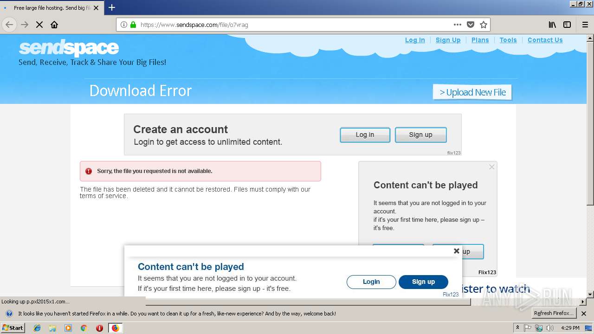Open the sendspace Log In link
Viewport: 594px width, 334px height.
pos(415,40)
